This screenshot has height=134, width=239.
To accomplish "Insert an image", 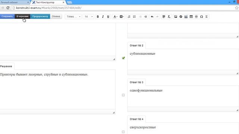I will (176, 16).
